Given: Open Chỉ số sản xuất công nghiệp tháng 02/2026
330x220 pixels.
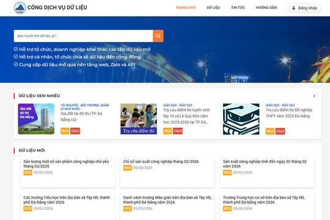Looking at the screenshot, I should point(161,161).
